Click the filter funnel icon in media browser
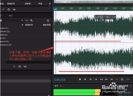The height and width of the screenshot is (96, 133). point(48,21)
